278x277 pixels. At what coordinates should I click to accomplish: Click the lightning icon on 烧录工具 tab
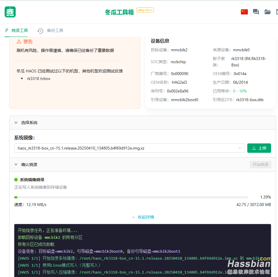tap(7, 30)
